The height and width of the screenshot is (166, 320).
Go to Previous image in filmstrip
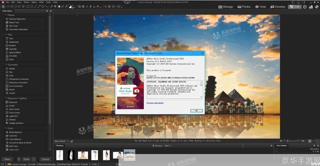click(158, 146)
